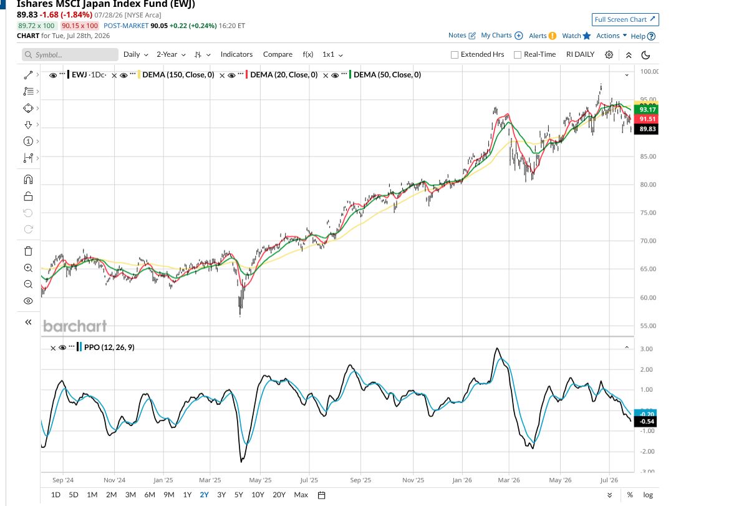Screen dimensions: 754x506
Task: Zoom in with the magnifier plus icon
Action: click(x=28, y=268)
